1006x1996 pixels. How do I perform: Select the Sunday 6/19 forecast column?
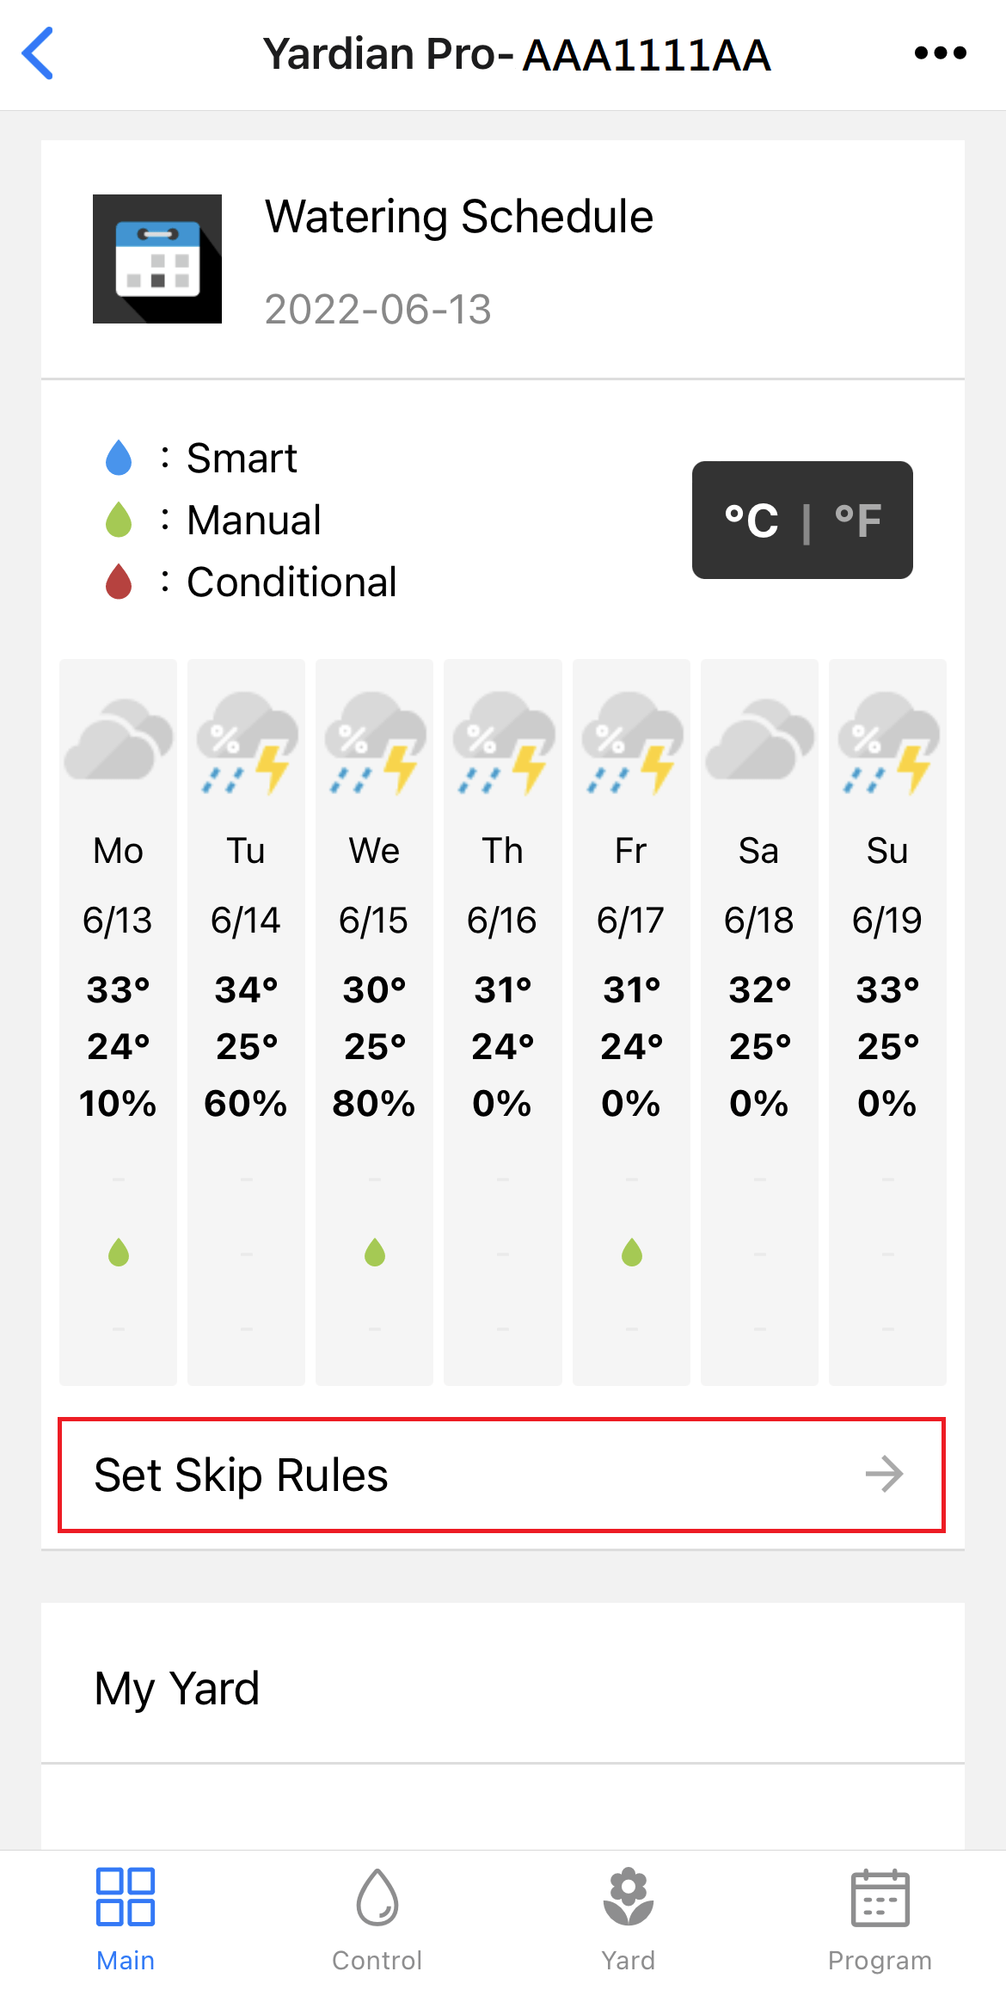887,1022
